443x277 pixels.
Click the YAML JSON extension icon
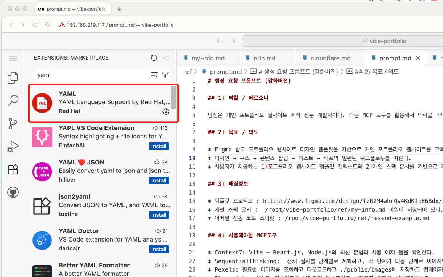(x=42, y=172)
